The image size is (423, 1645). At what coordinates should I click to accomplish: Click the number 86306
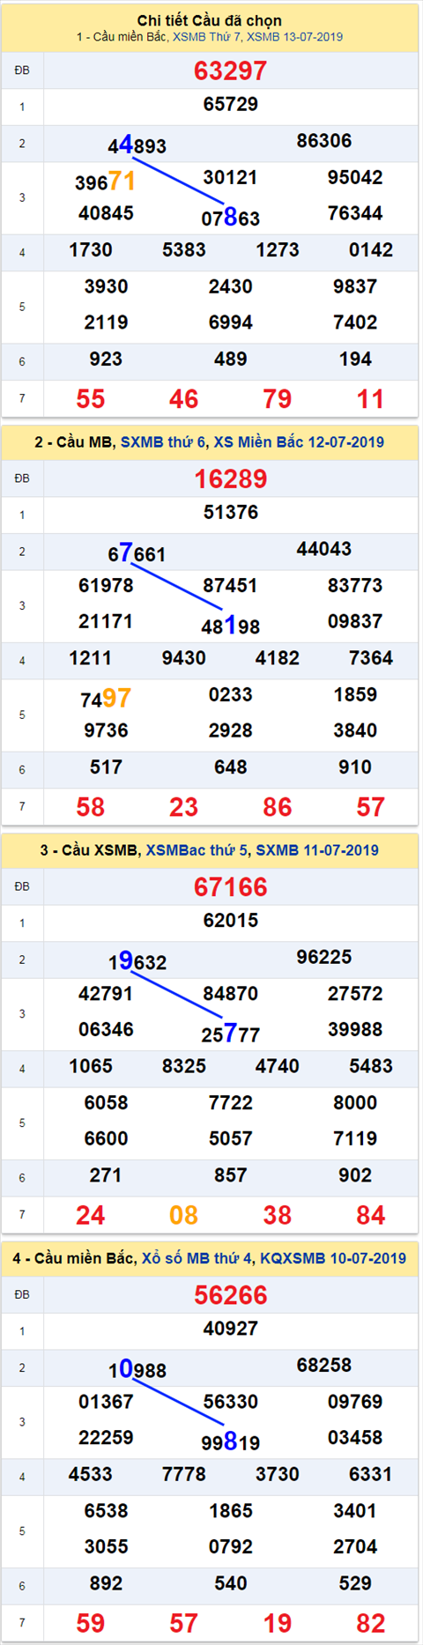324,141
